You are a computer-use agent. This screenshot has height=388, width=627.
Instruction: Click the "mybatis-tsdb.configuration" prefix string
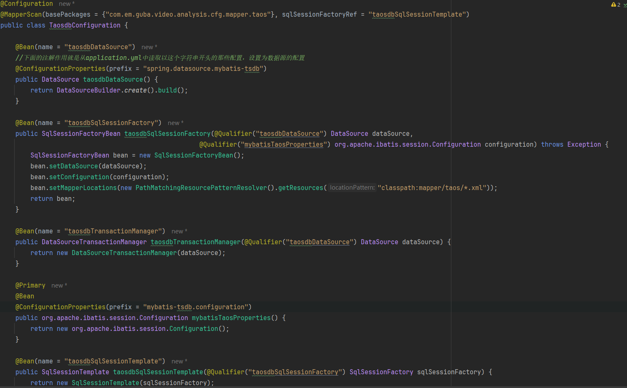pyautogui.click(x=197, y=307)
